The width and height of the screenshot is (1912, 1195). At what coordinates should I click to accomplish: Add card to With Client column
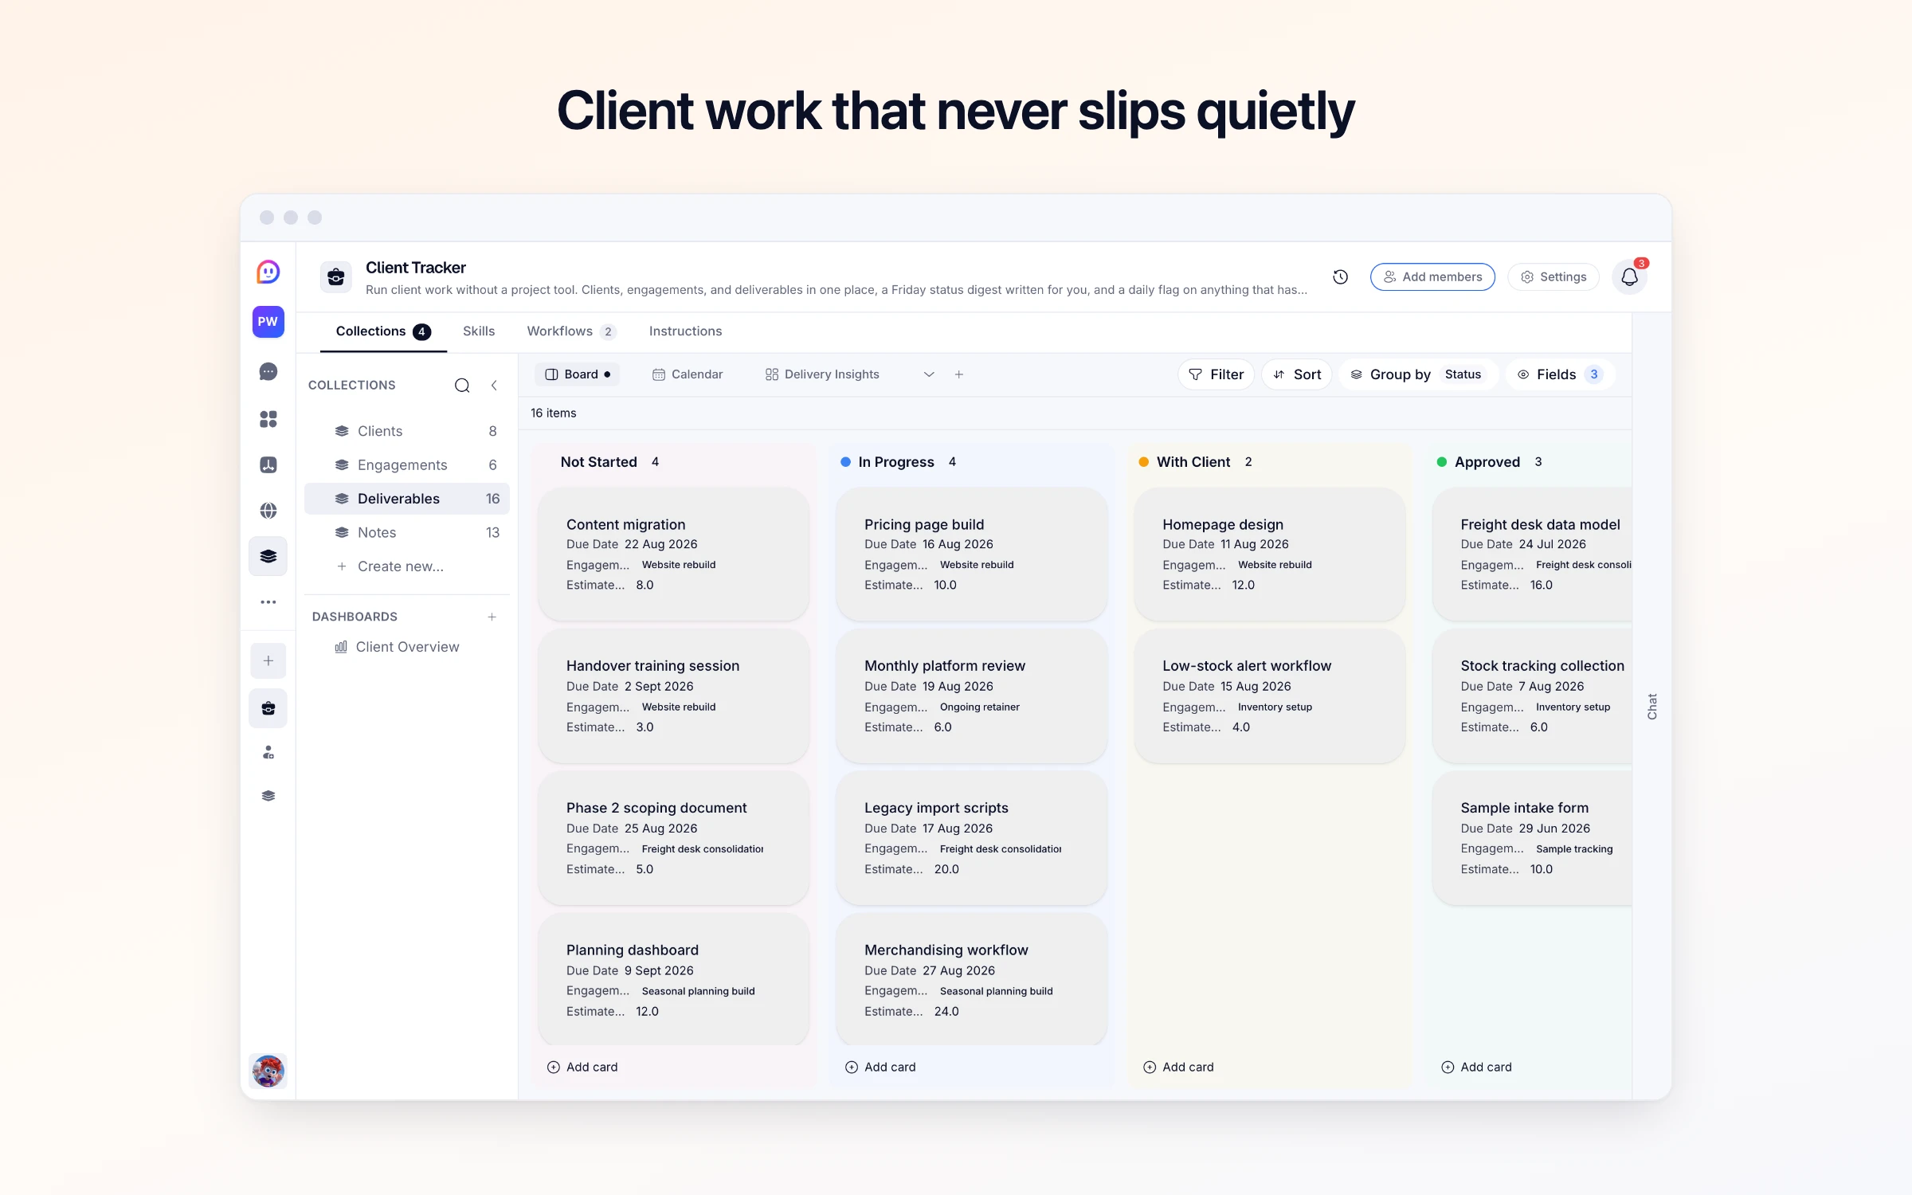pyautogui.click(x=1178, y=1068)
